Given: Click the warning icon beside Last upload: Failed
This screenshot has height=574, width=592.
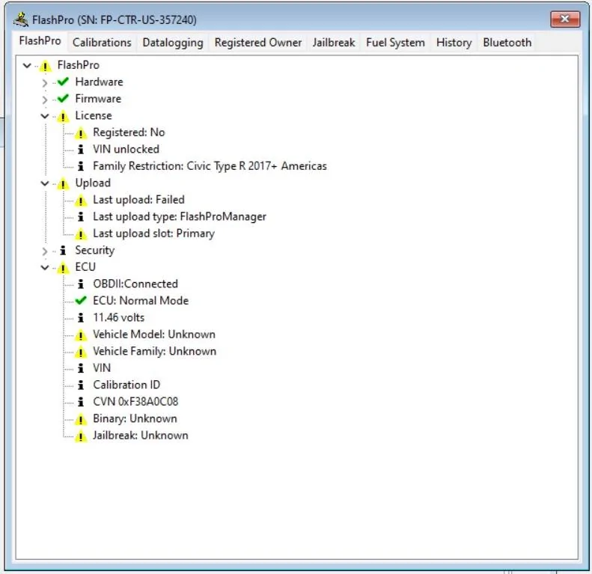Looking at the screenshot, I should [80, 201].
